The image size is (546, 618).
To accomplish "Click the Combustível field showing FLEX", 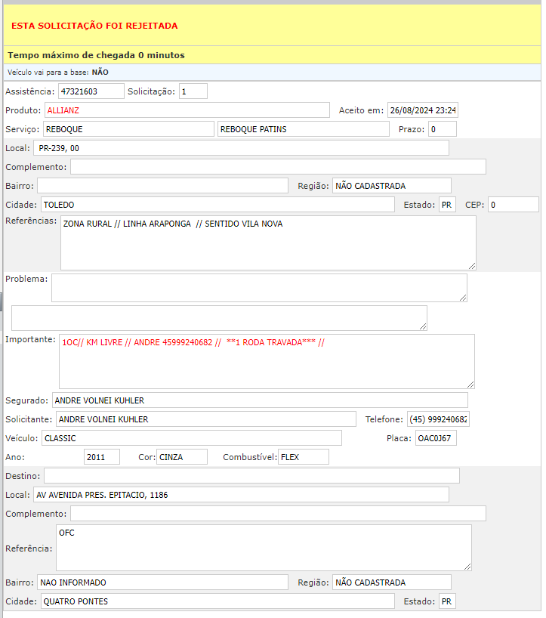I will 304,457.
